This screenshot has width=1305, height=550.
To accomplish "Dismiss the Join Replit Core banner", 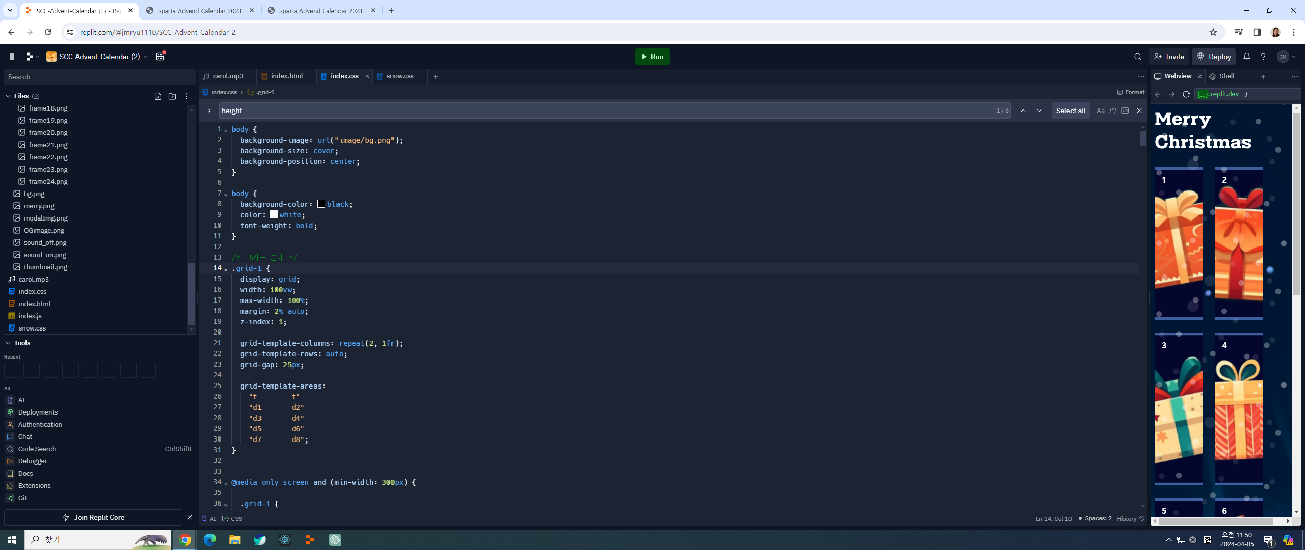I will click(190, 517).
